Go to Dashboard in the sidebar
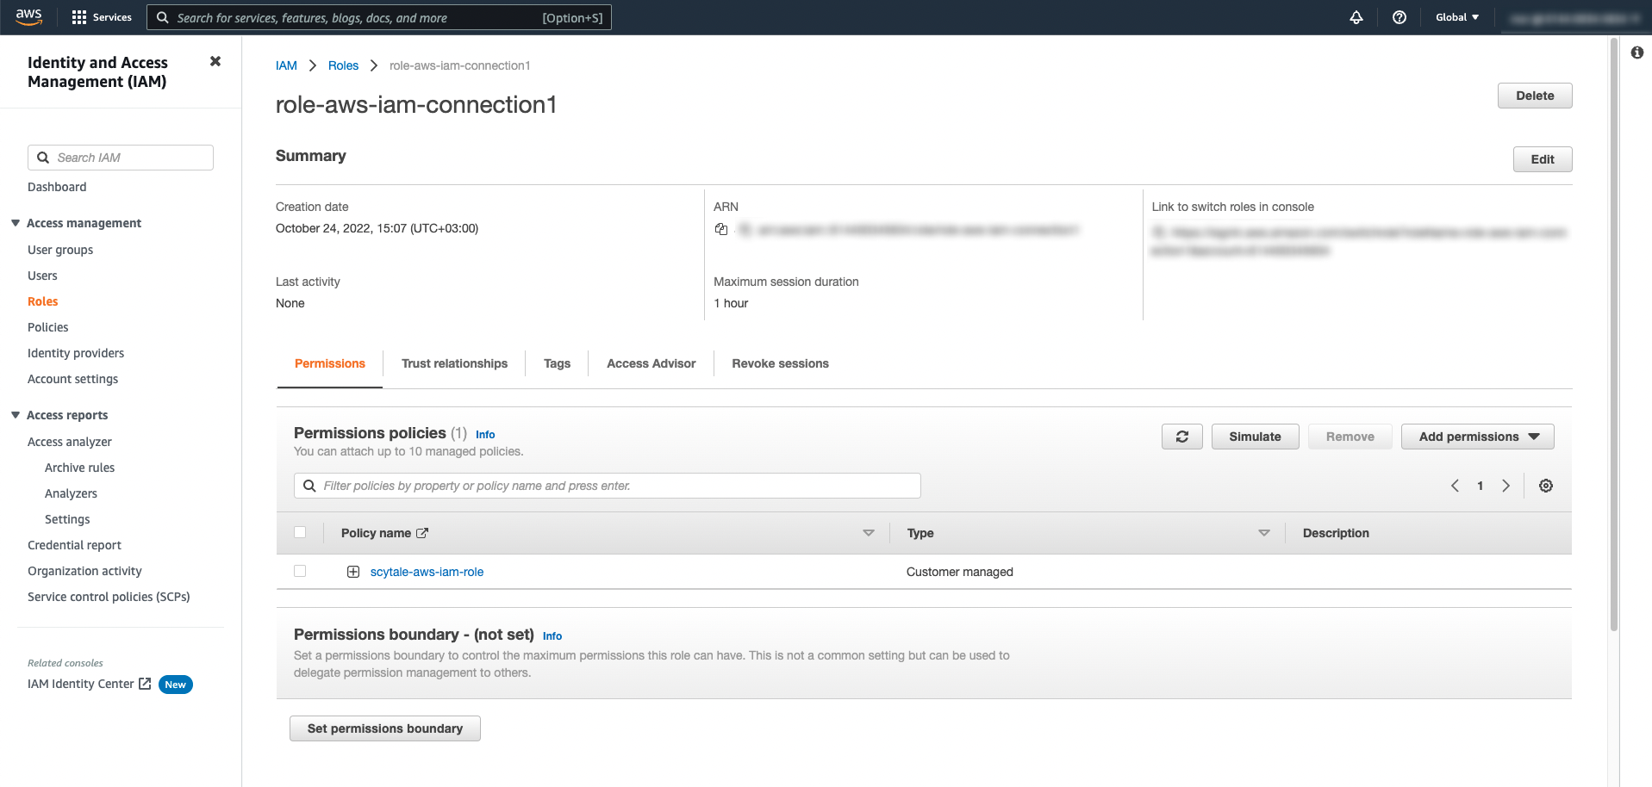Screen dimensions: 1652x787 (x=57, y=187)
